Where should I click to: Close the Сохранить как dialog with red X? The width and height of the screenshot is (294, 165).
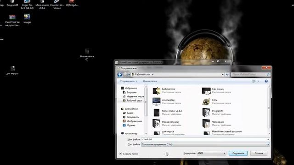(266, 67)
